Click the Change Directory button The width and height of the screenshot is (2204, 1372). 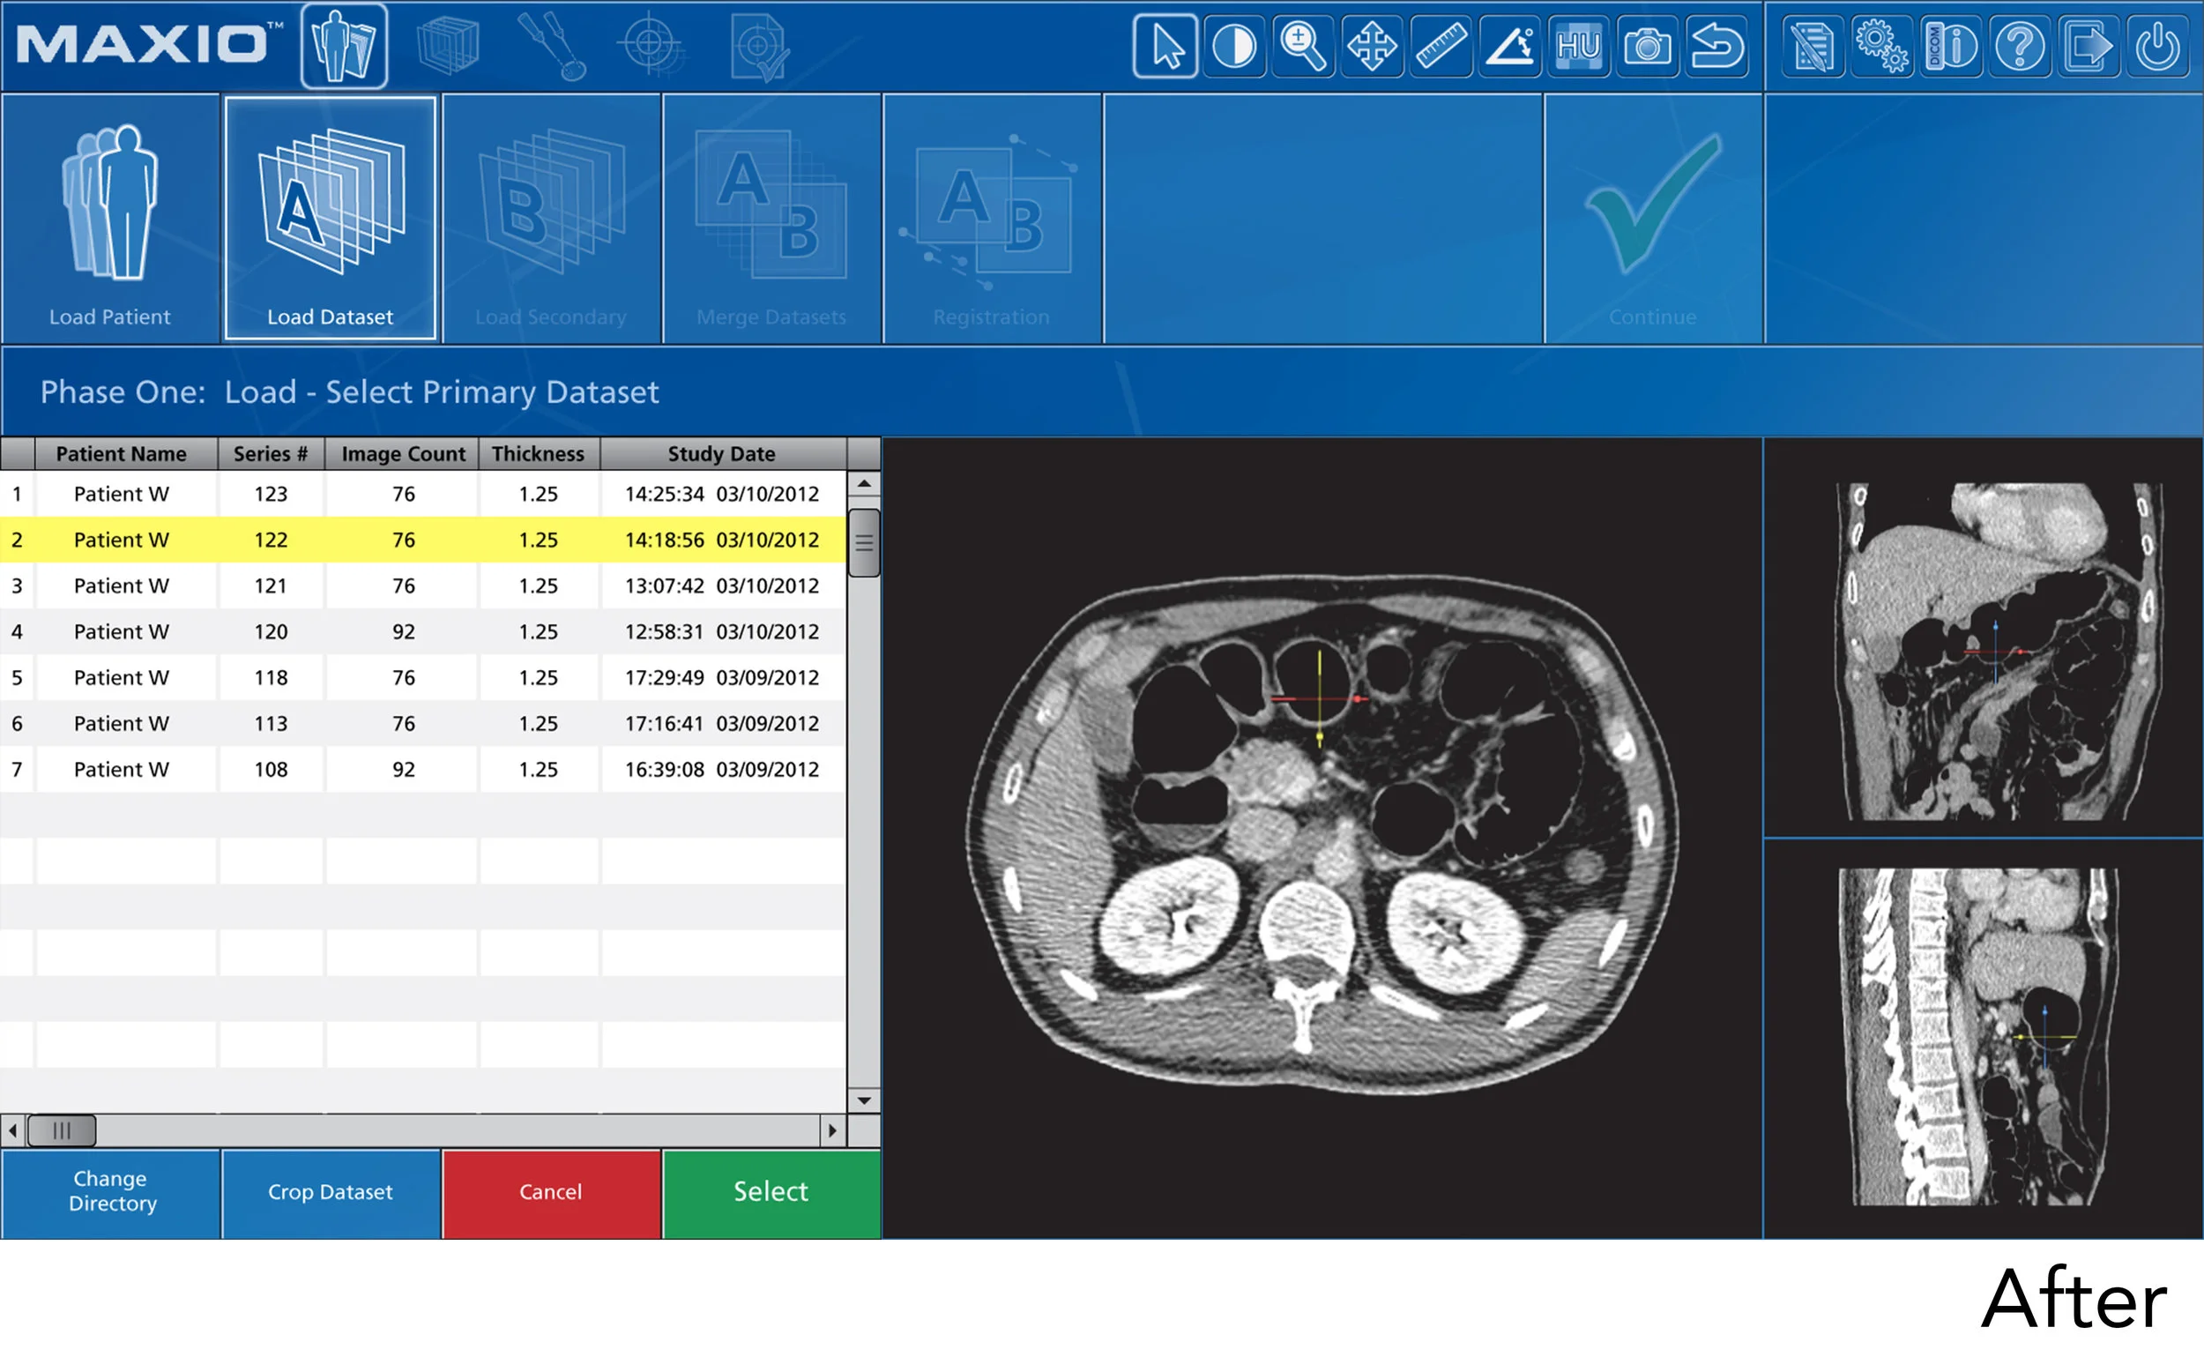(111, 1193)
